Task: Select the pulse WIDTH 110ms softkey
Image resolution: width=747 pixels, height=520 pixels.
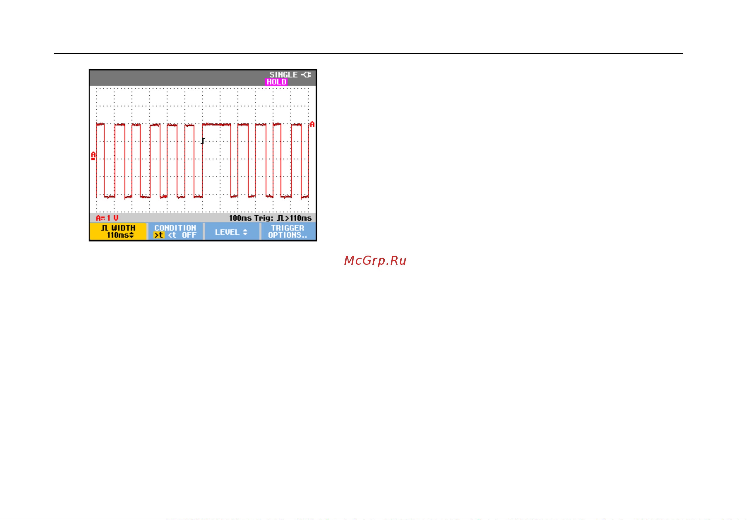Action: point(118,231)
